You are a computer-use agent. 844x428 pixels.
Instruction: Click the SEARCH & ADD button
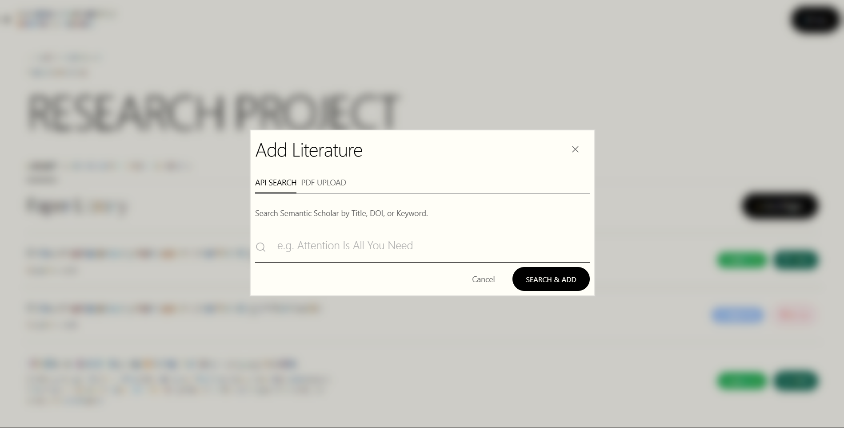pos(551,279)
